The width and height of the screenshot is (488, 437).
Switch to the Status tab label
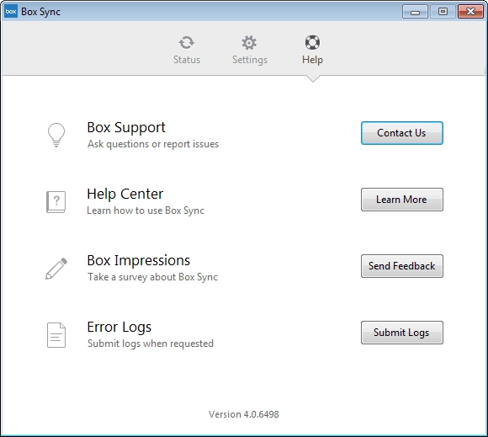point(187,60)
